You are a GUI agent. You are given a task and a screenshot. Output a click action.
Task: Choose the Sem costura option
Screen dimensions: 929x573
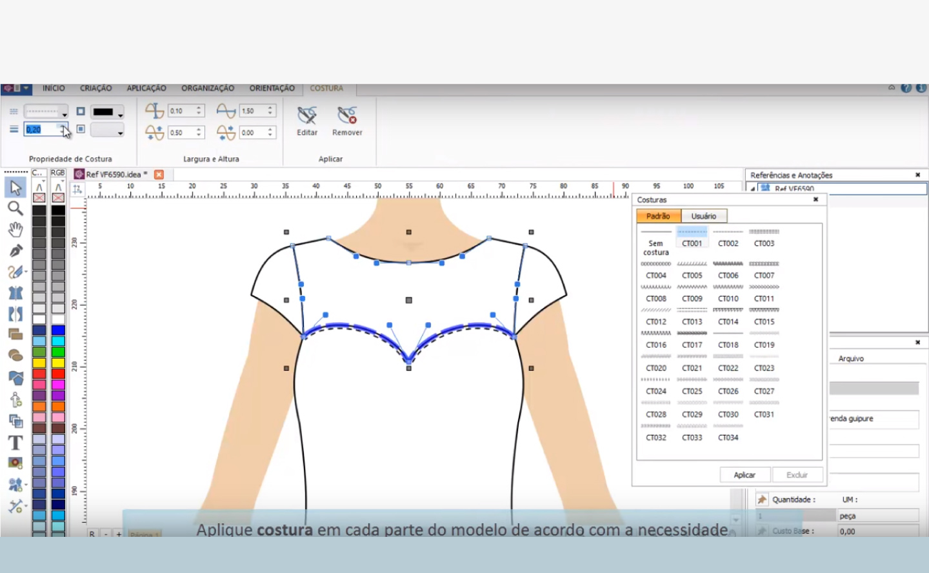[656, 242]
